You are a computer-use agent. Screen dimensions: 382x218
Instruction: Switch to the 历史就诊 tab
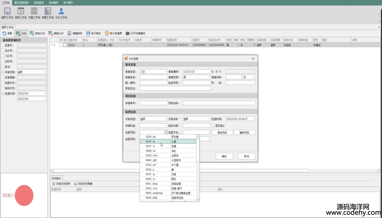tap(57, 178)
